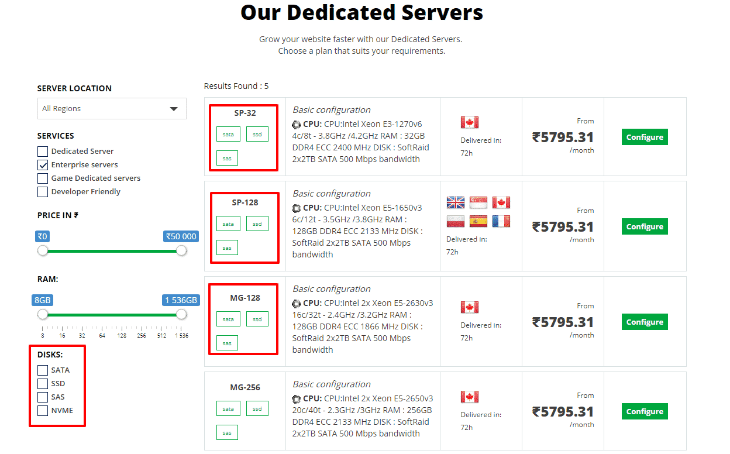The width and height of the screenshot is (730, 454).
Task: Tick the NVME disk checkbox
Action: tap(43, 411)
